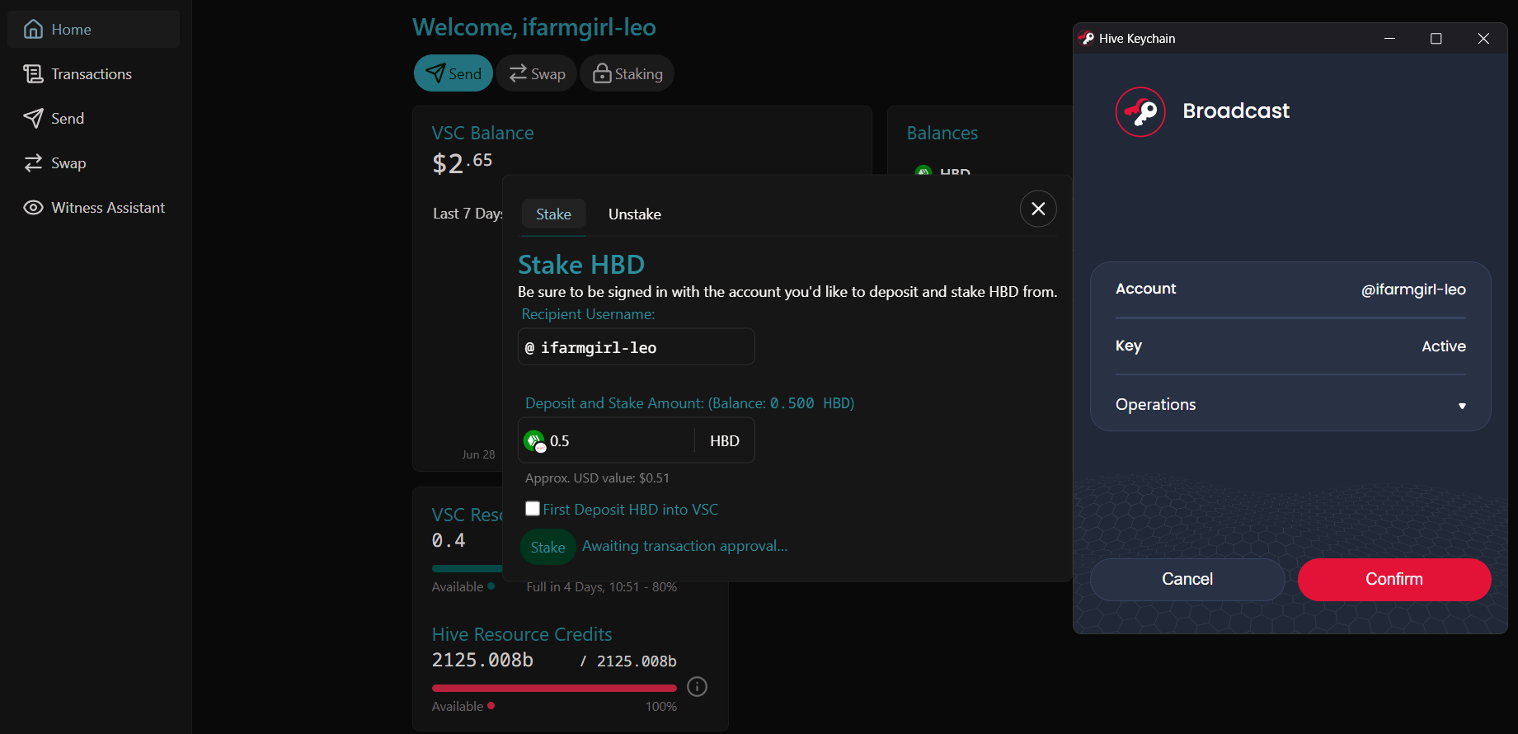Click the sidebar Send paper-plane icon

tap(33, 119)
